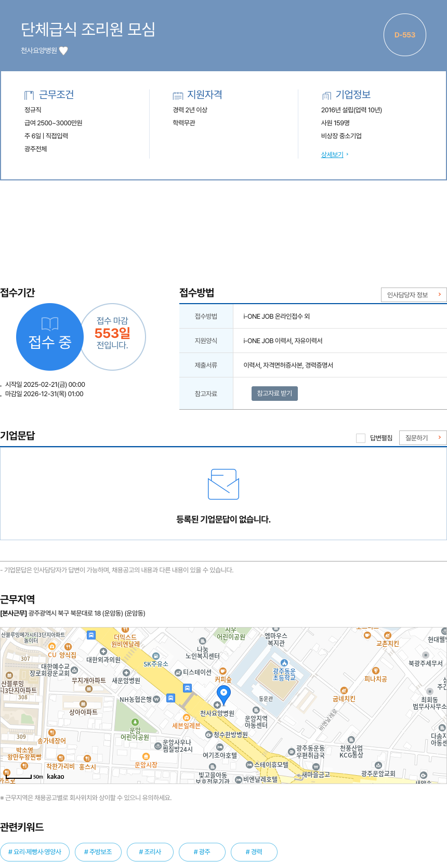The image size is (447, 862).
Task: Click the envelope icon in 기업문답
Action: pyautogui.click(x=223, y=485)
